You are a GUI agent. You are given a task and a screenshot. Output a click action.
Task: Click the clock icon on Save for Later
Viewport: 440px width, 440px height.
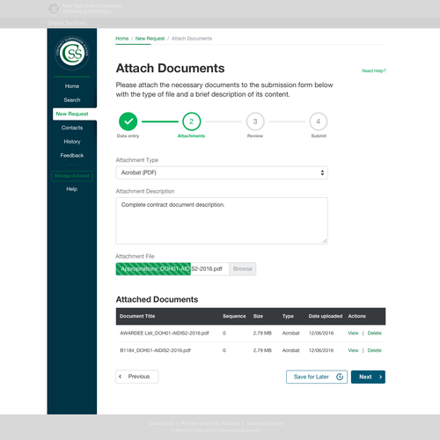coord(340,377)
